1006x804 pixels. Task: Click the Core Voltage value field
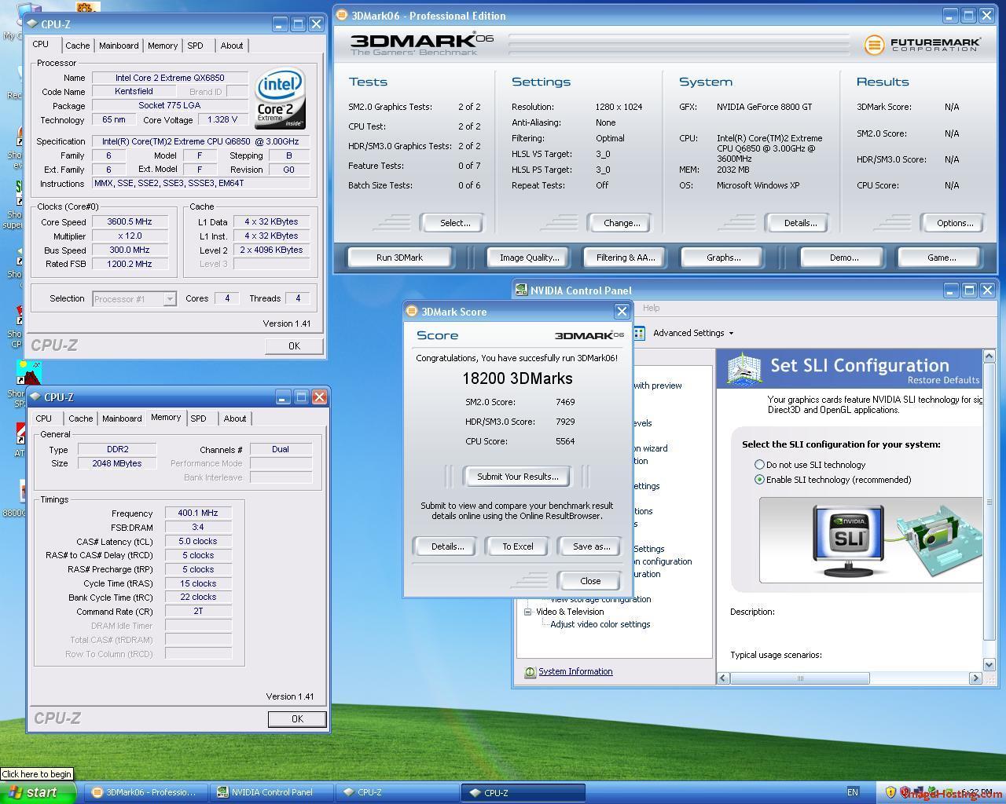222,120
